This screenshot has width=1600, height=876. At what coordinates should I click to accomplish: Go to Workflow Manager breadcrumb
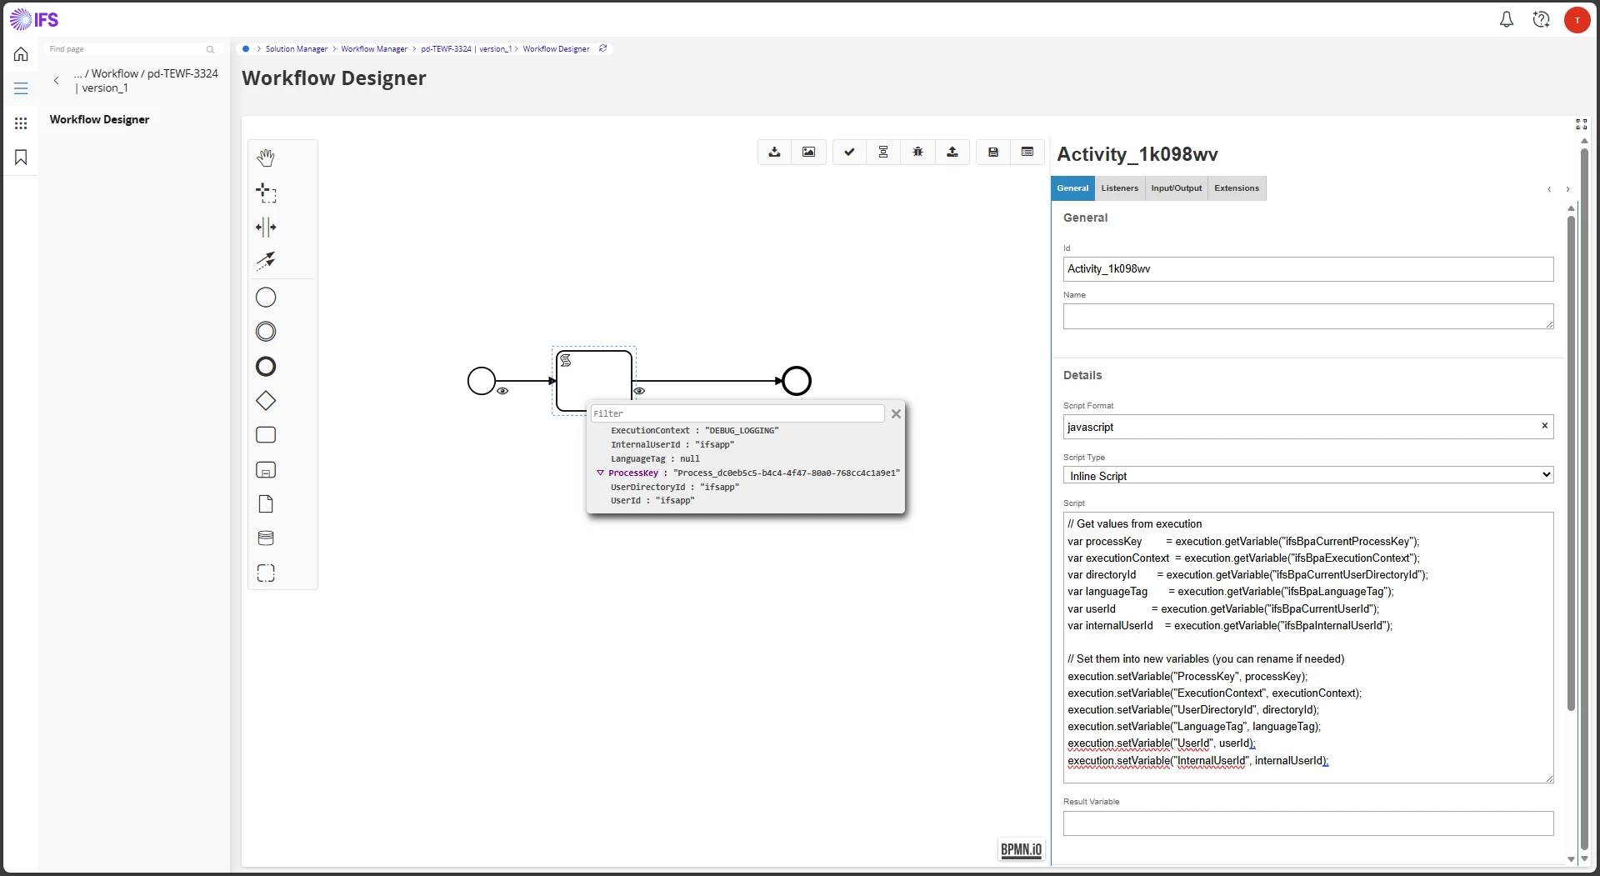pos(374,49)
